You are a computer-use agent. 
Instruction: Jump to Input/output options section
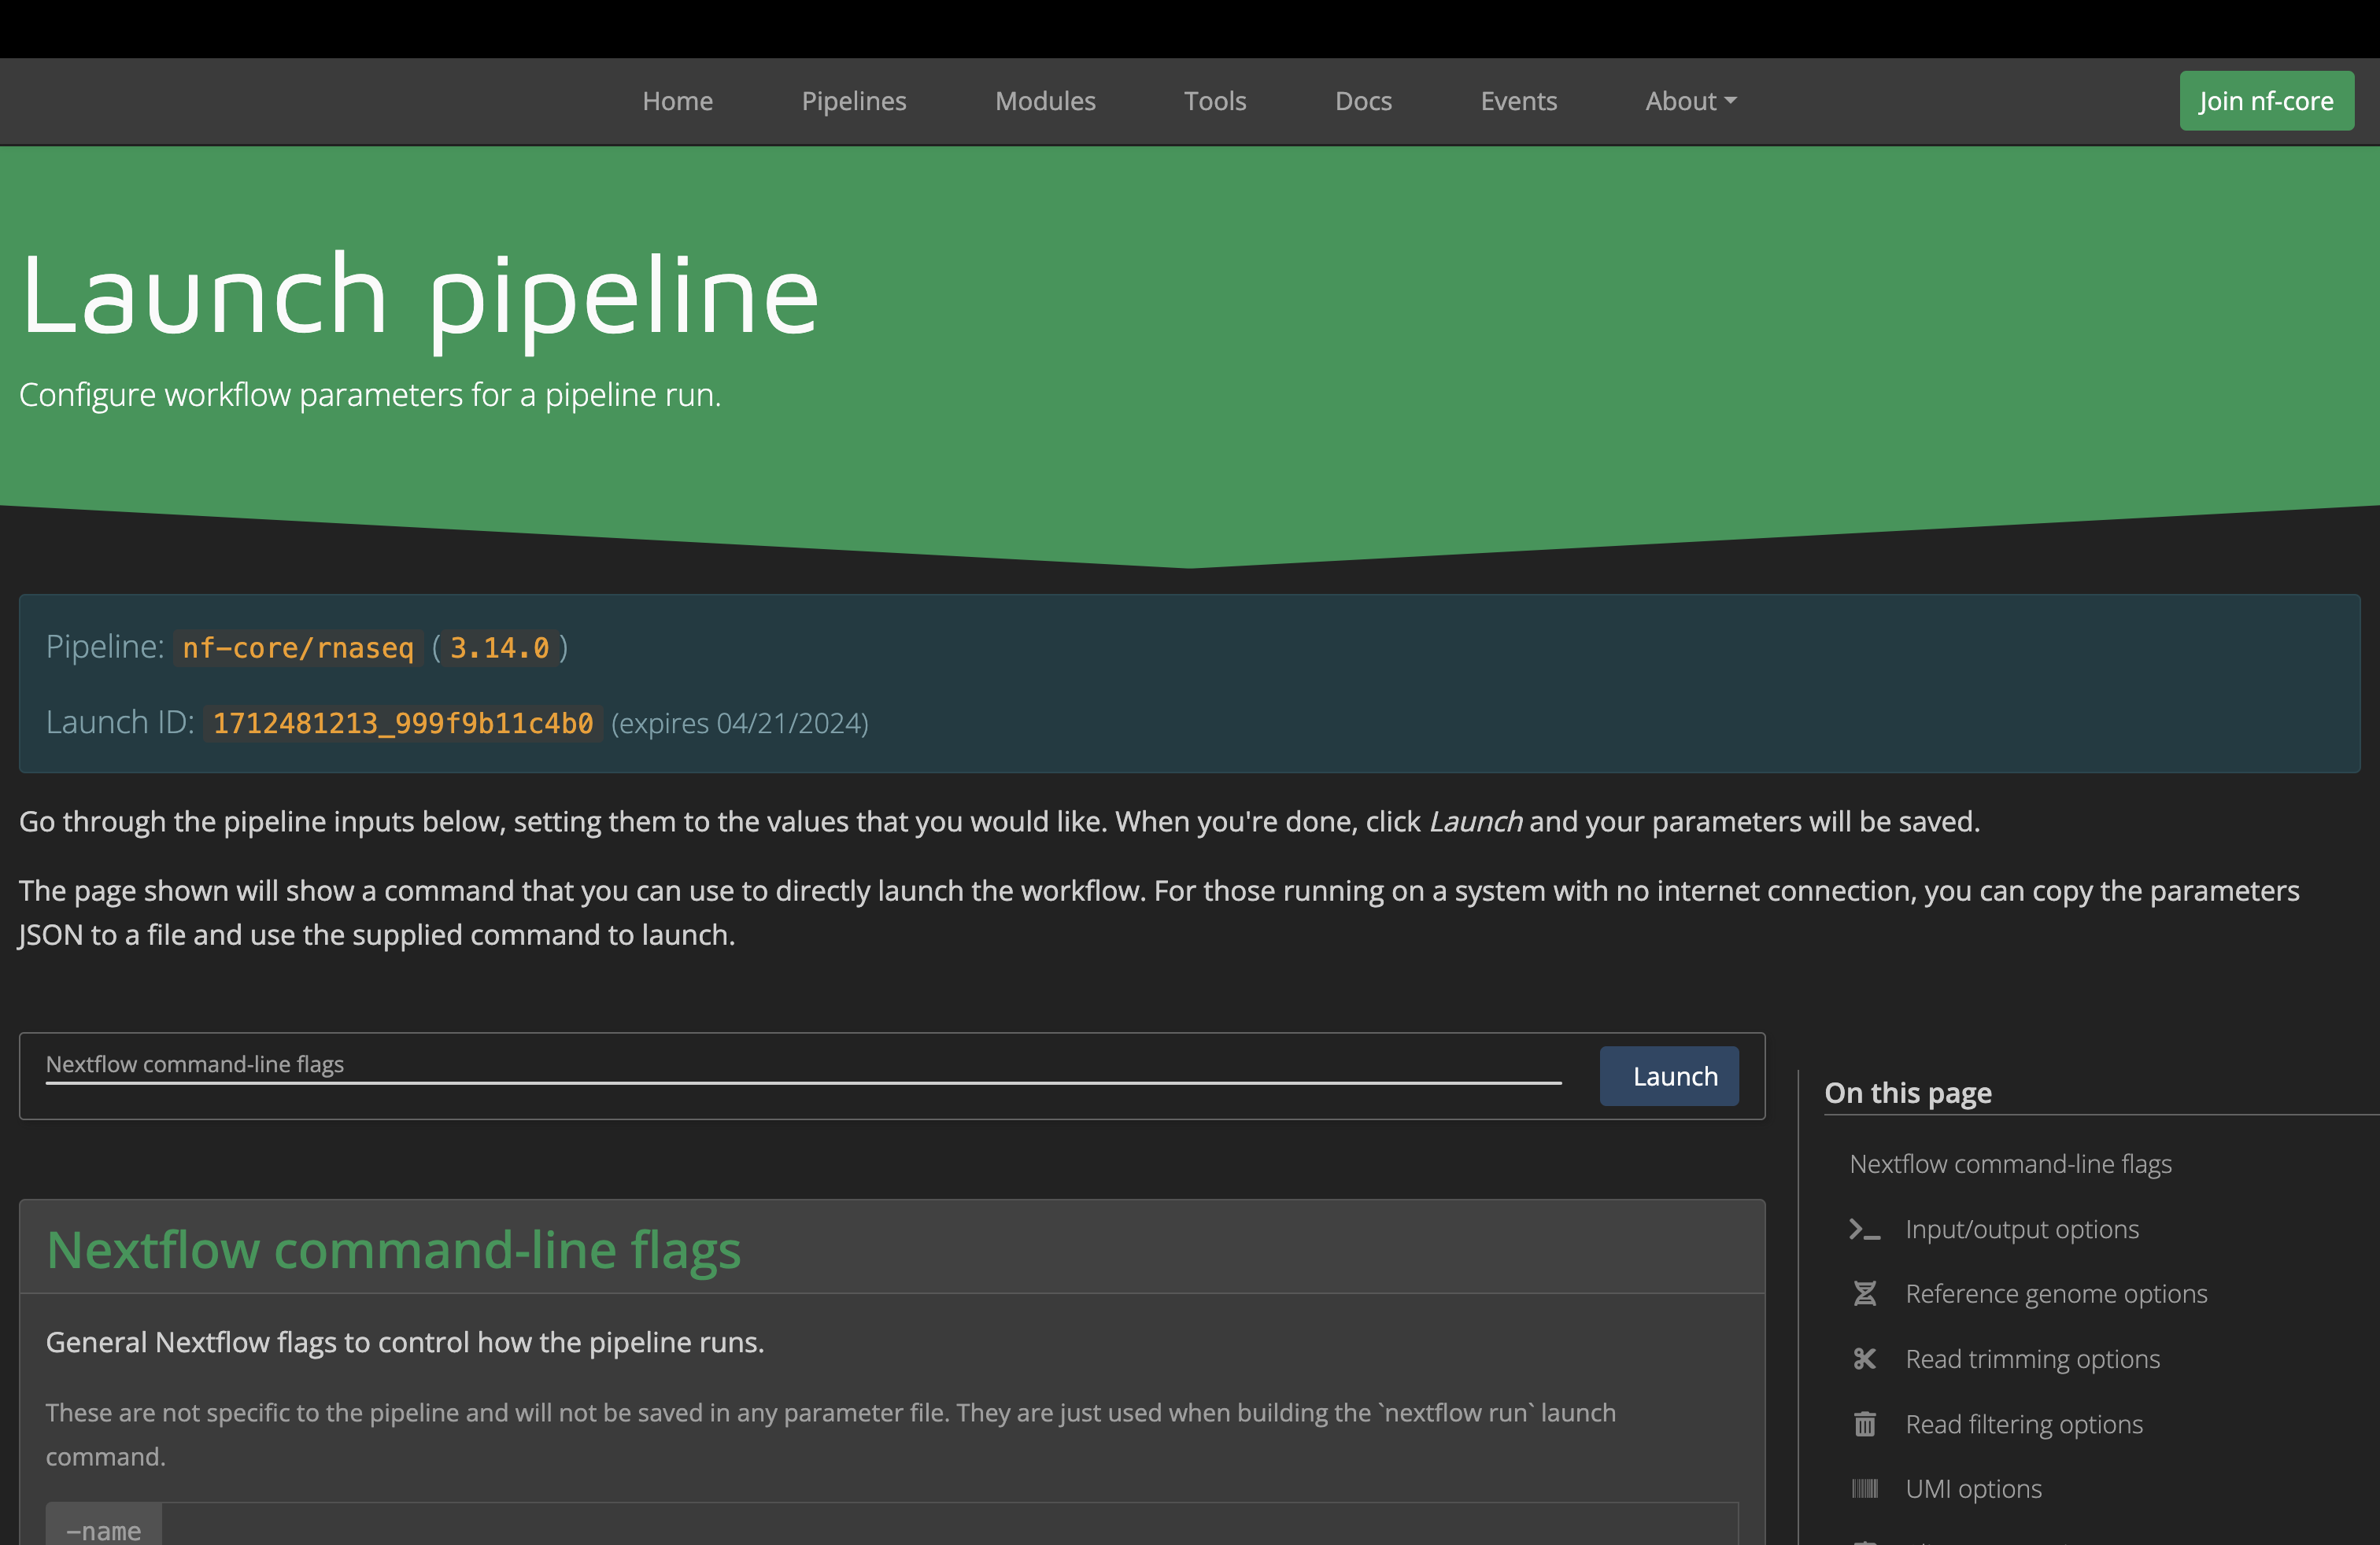[2022, 1230]
